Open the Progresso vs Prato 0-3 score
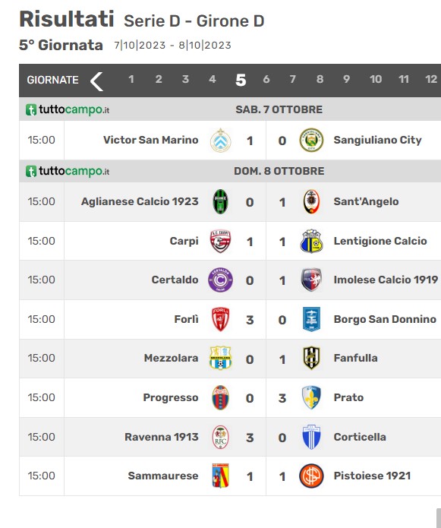441x528 pixels. 266,398
